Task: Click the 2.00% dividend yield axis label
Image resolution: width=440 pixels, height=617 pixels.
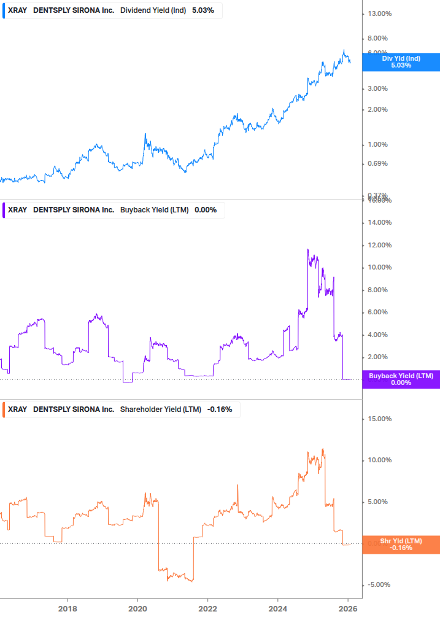Action: coord(377,109)
